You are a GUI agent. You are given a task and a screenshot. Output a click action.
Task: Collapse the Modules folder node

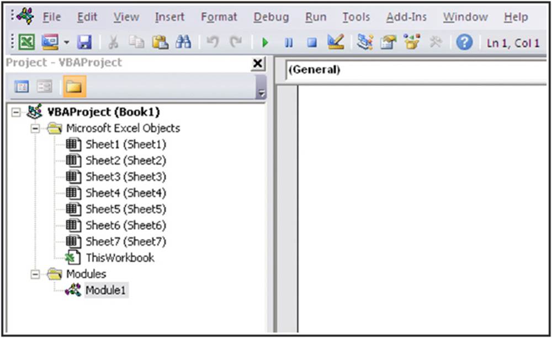(35, 274)
